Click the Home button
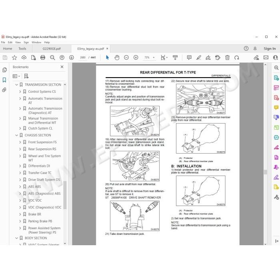Screen dimensions: 280x280 (8, 48)
